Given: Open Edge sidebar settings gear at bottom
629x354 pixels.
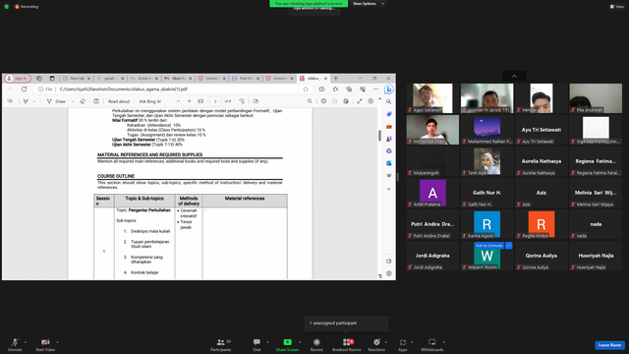Looking at the screenshot, I should pyautogui.click(x=388, y=273).
